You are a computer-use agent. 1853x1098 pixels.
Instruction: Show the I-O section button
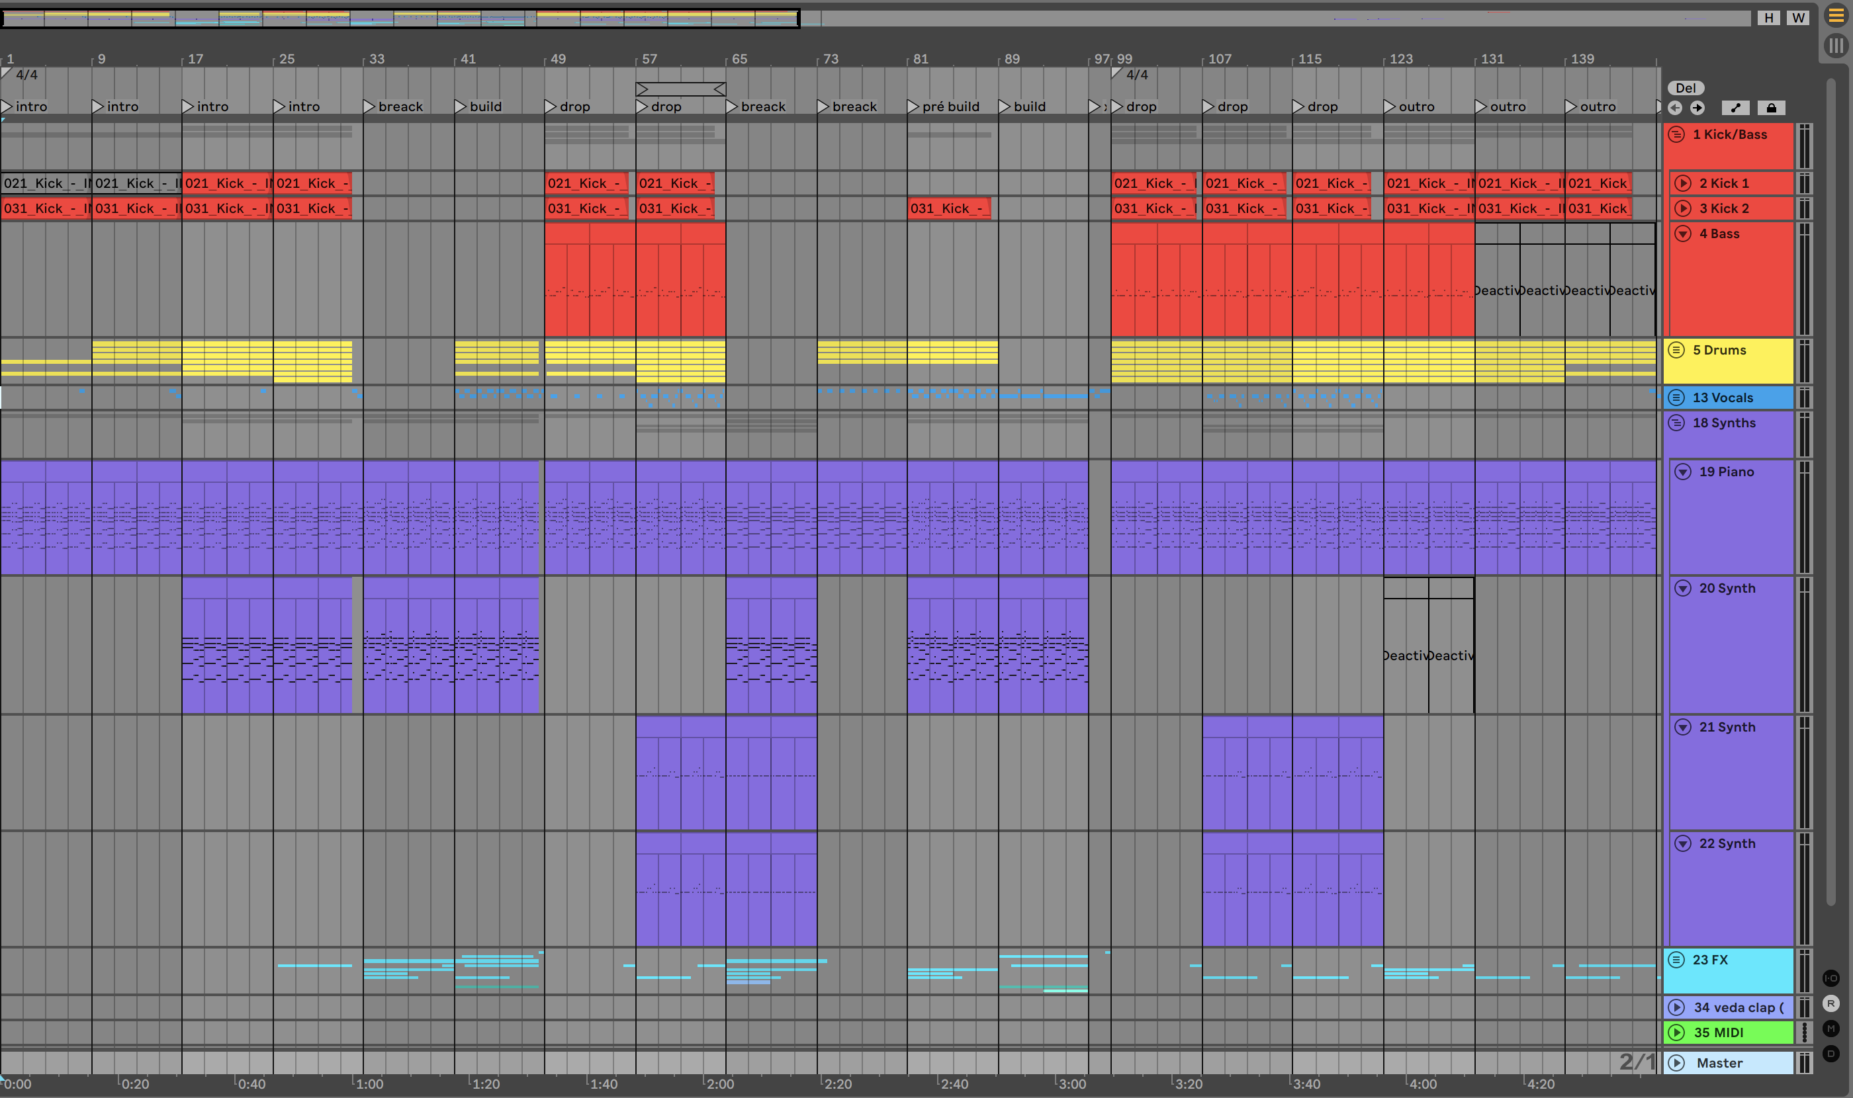tap(1830, 978)
